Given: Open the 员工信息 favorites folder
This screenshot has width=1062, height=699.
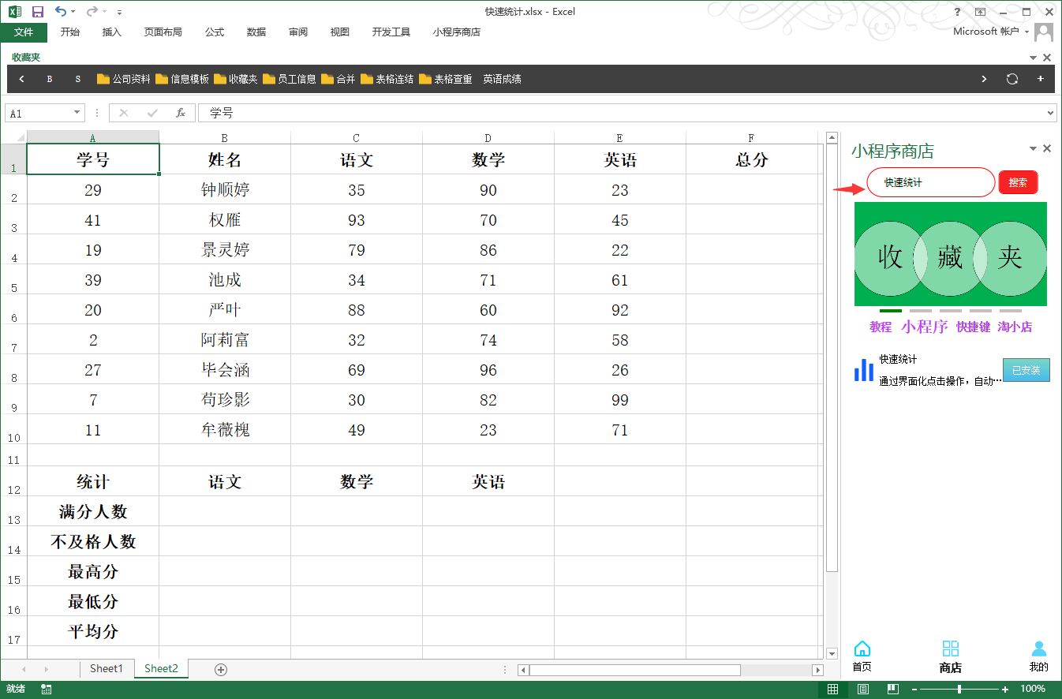Looking at the screenshot, I should [x=290, y=79].
